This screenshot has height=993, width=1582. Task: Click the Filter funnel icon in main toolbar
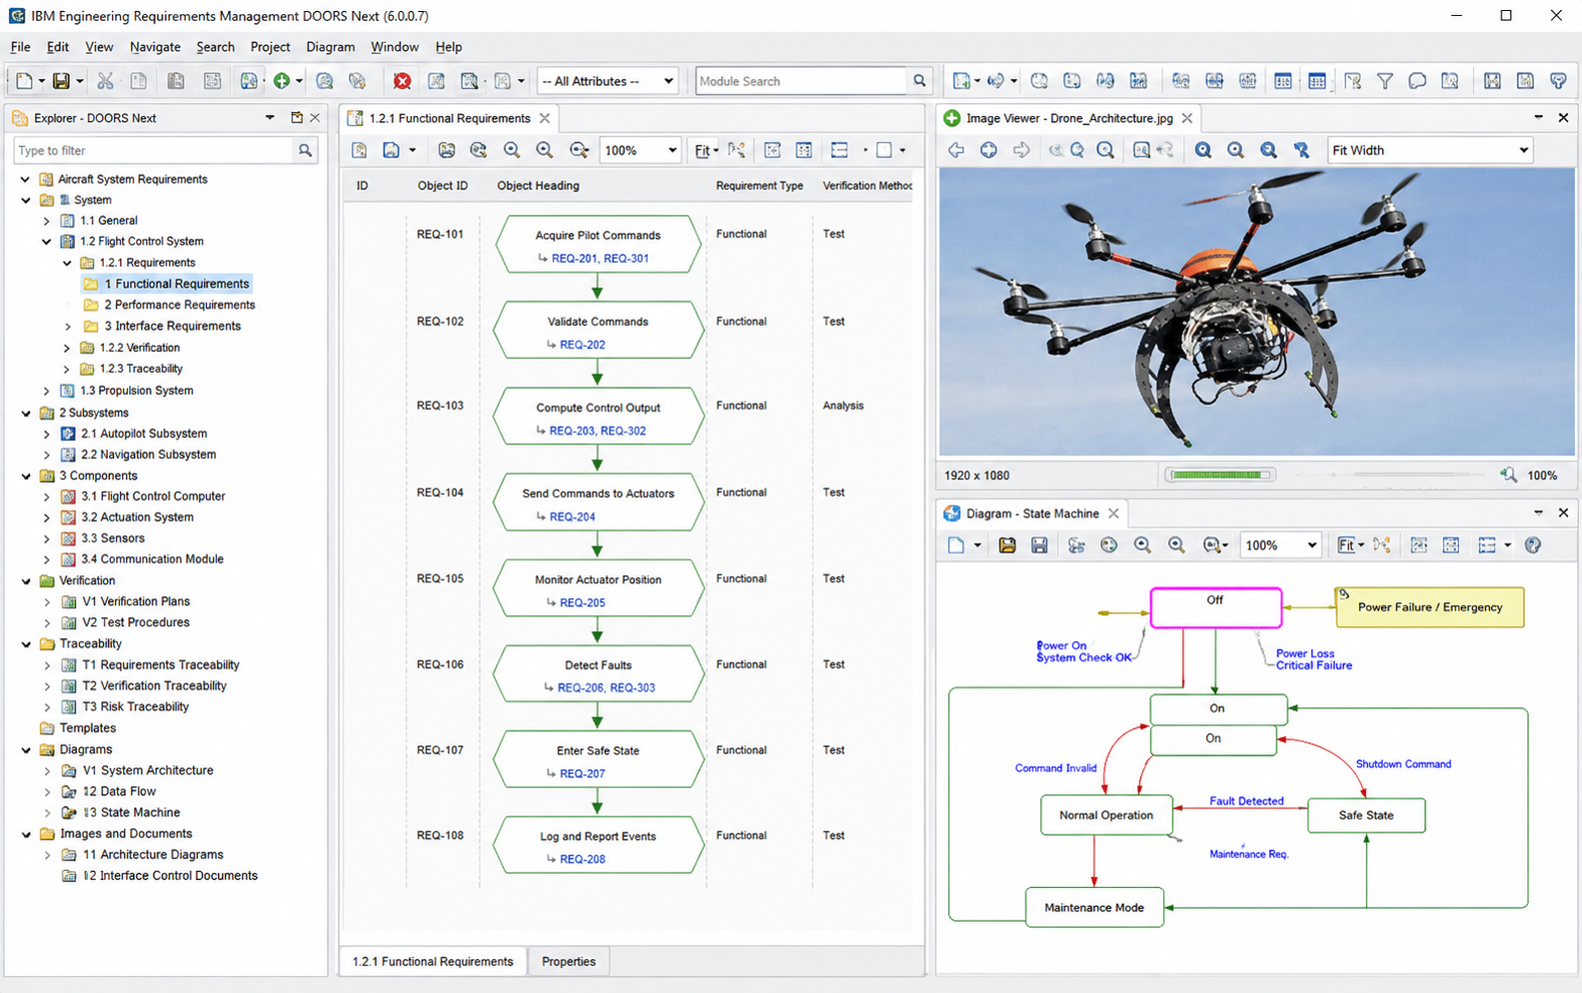(1385, 81)
